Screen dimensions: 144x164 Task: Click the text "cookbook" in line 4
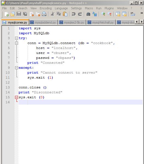(102, 43)
